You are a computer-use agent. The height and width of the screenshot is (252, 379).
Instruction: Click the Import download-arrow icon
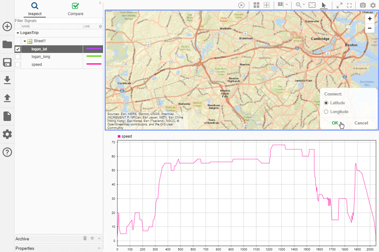7,80
